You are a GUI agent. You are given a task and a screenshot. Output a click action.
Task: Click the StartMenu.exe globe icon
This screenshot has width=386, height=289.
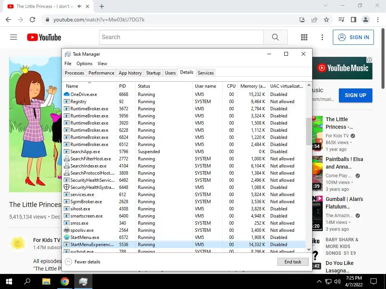point(66,237)
